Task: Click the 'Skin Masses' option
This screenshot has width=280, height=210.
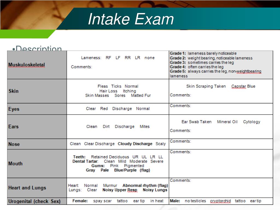Action: pyautogui.click(x=97, y=95)
